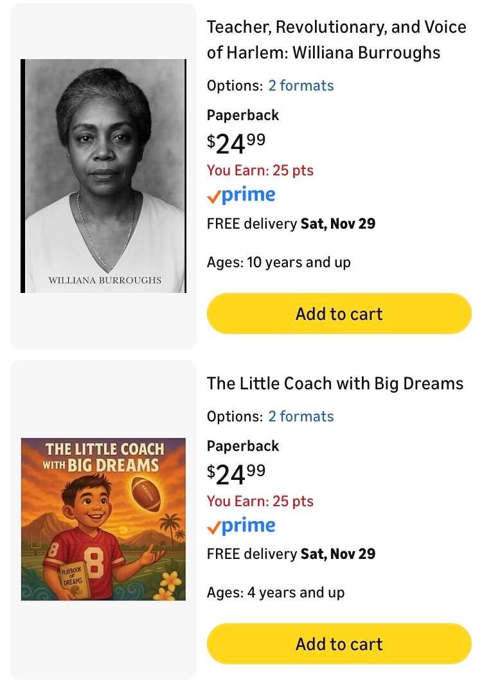
Task: Click the $24.99 price of the Burroughs book
Action: pos(236,143)
